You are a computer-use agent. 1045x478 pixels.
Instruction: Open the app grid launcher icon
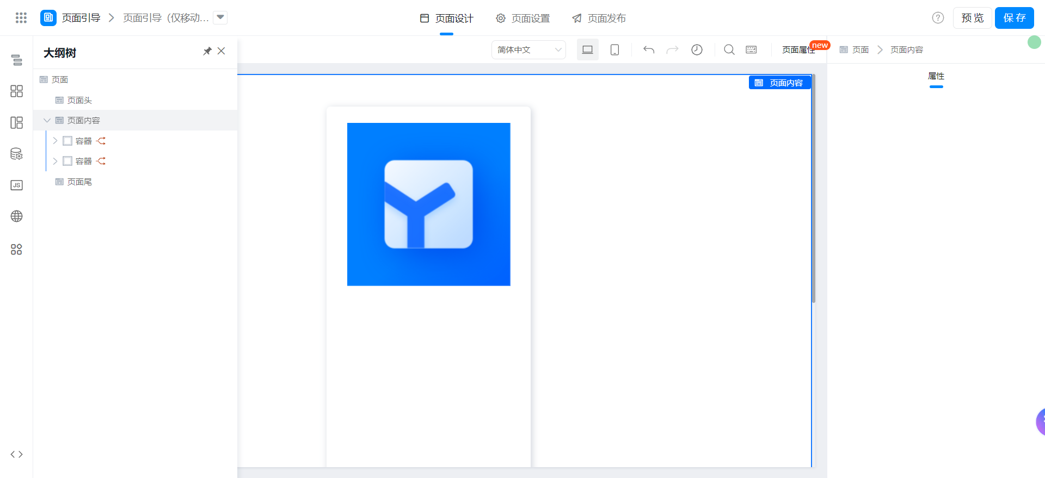coord(21,18)
